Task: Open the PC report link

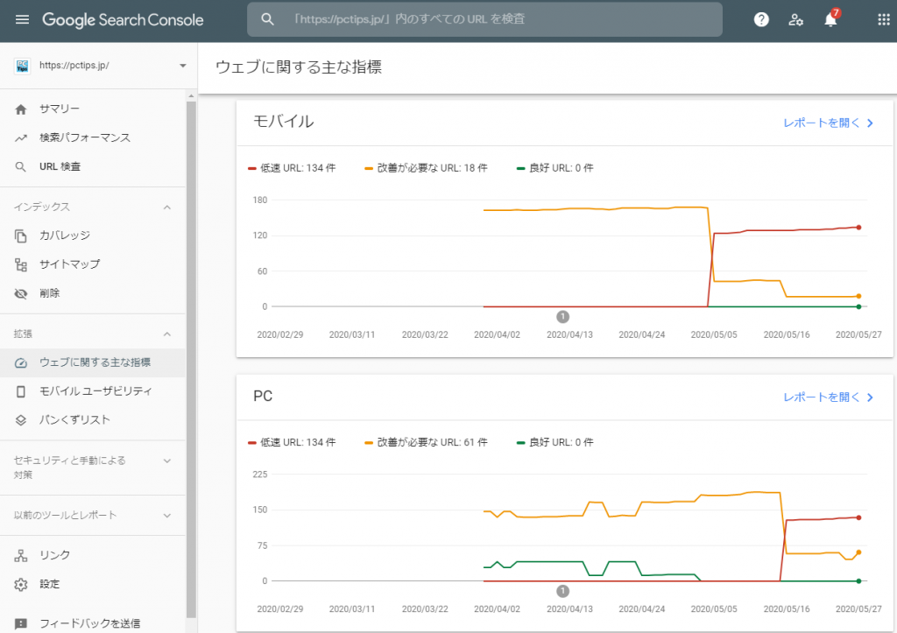Action: [x=828, y=397]
